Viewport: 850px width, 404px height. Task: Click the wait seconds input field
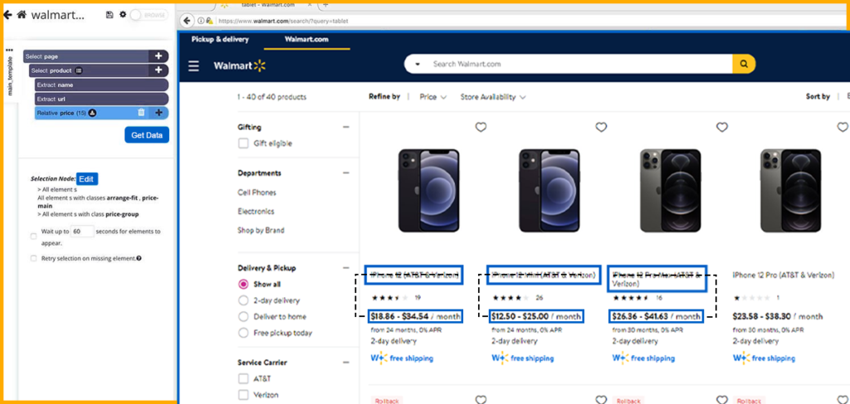pos(82,231)
